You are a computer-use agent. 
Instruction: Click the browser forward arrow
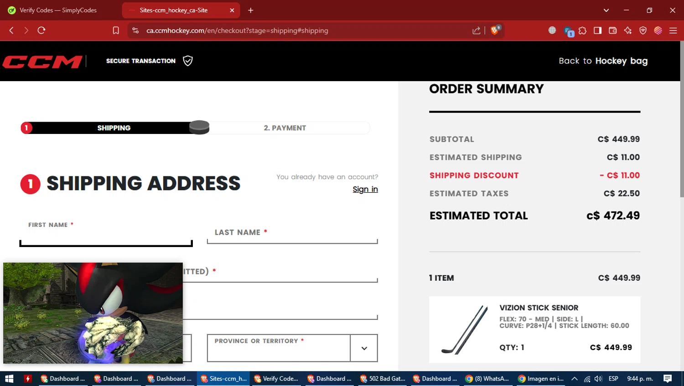pos(26,31)
